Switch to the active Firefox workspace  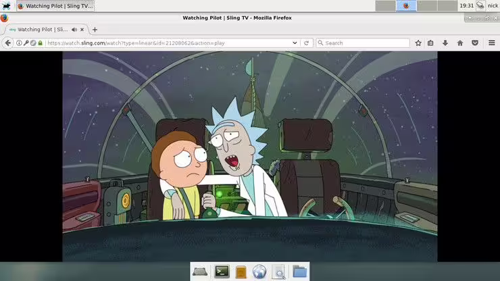[x=406, y=5]
